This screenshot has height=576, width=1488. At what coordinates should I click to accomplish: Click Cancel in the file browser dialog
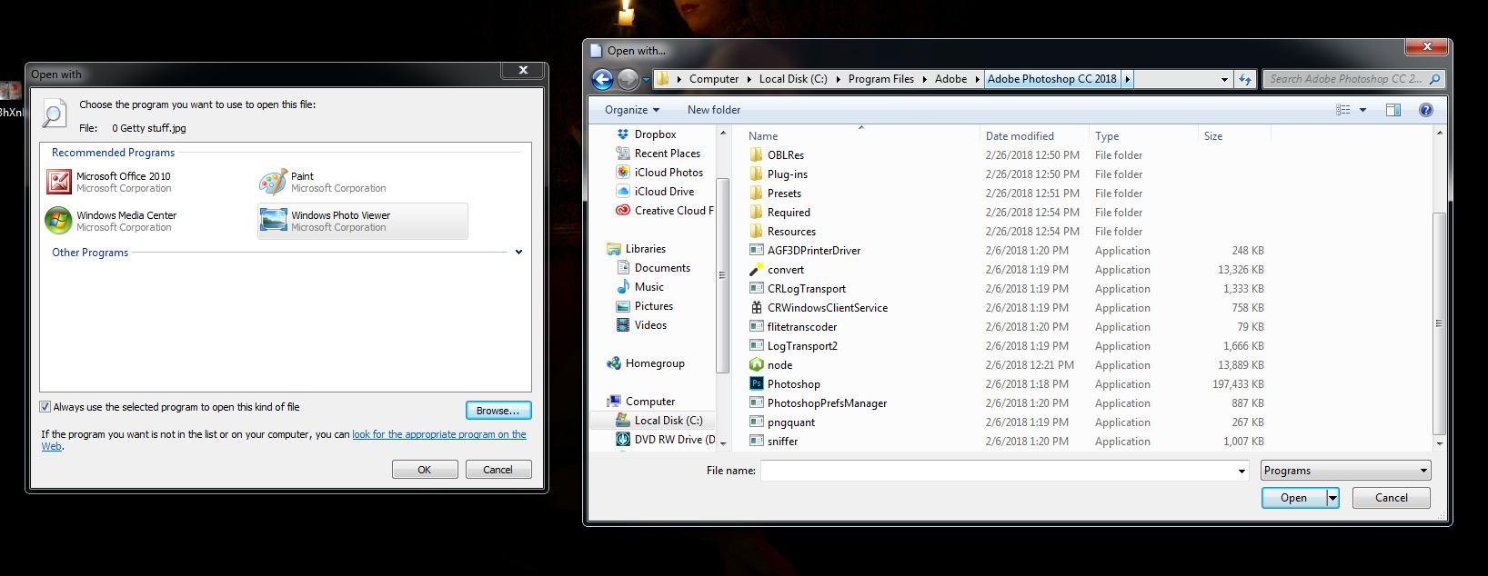1392,498
